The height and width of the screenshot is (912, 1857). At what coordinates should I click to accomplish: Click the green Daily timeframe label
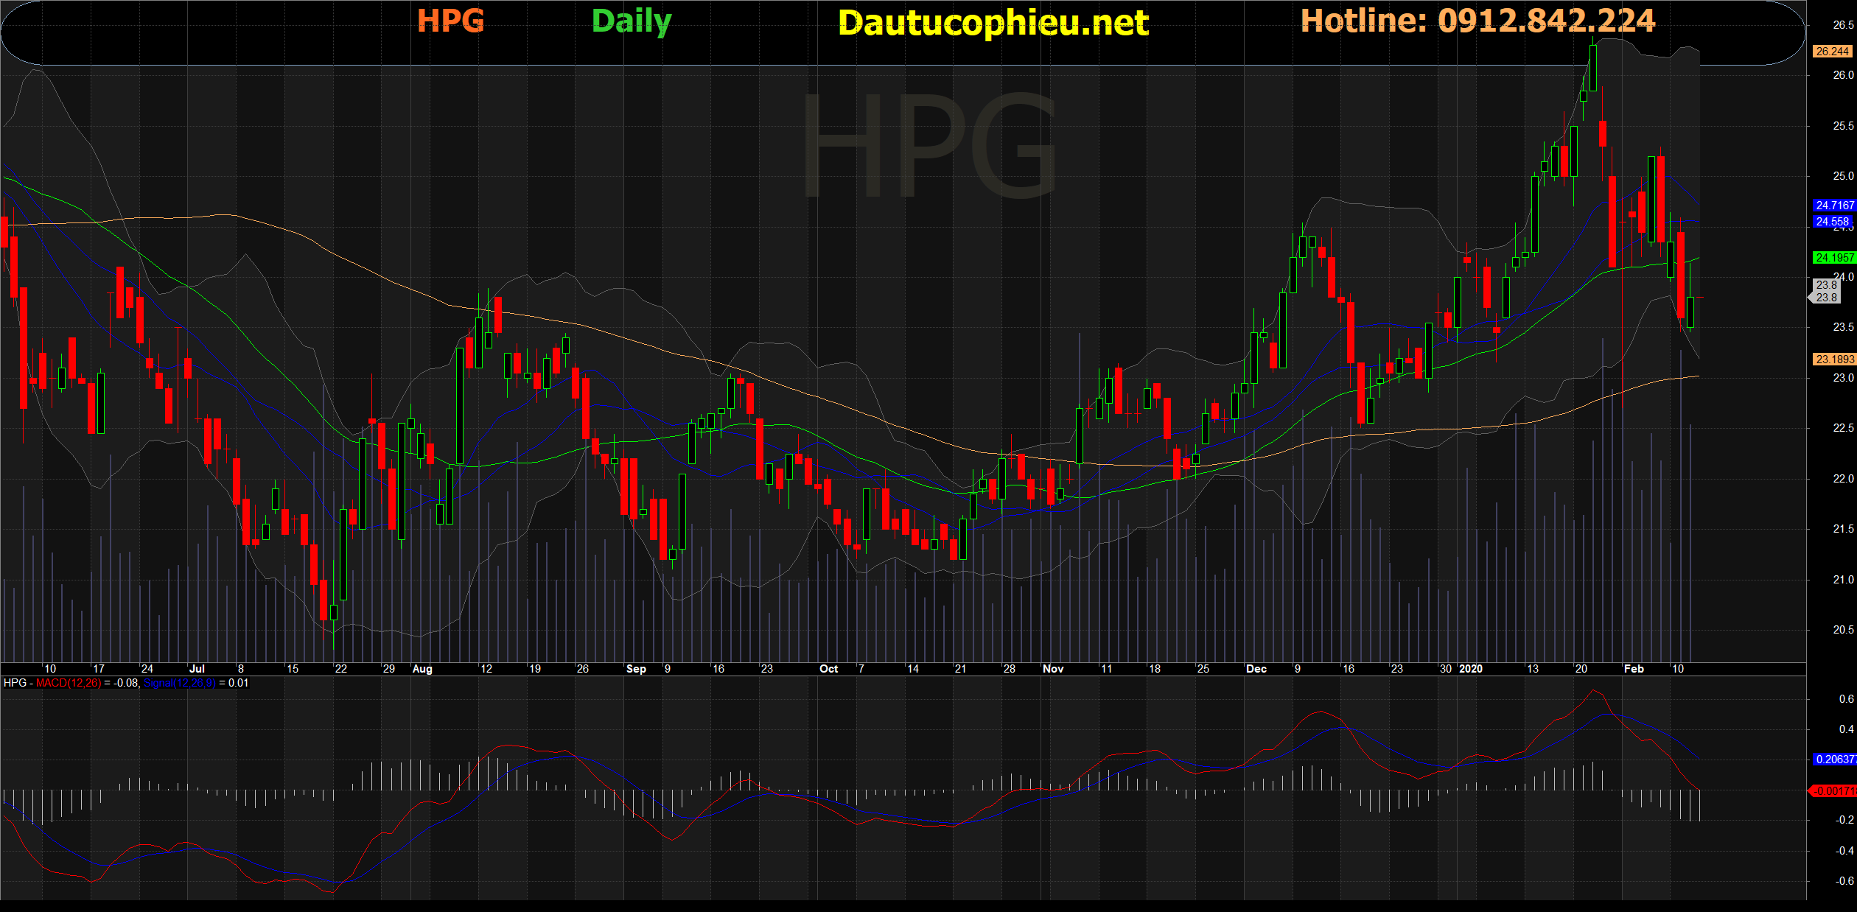pos(632,21)
